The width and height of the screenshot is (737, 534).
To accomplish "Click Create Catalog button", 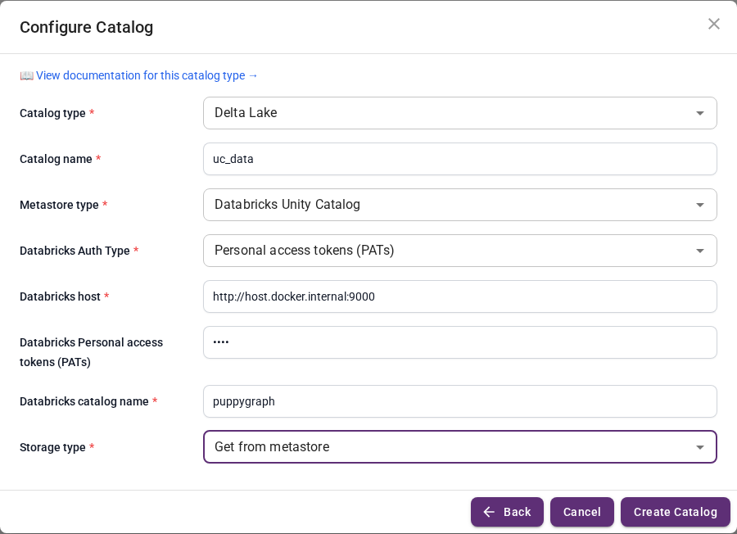I will (x=676, y=512).
